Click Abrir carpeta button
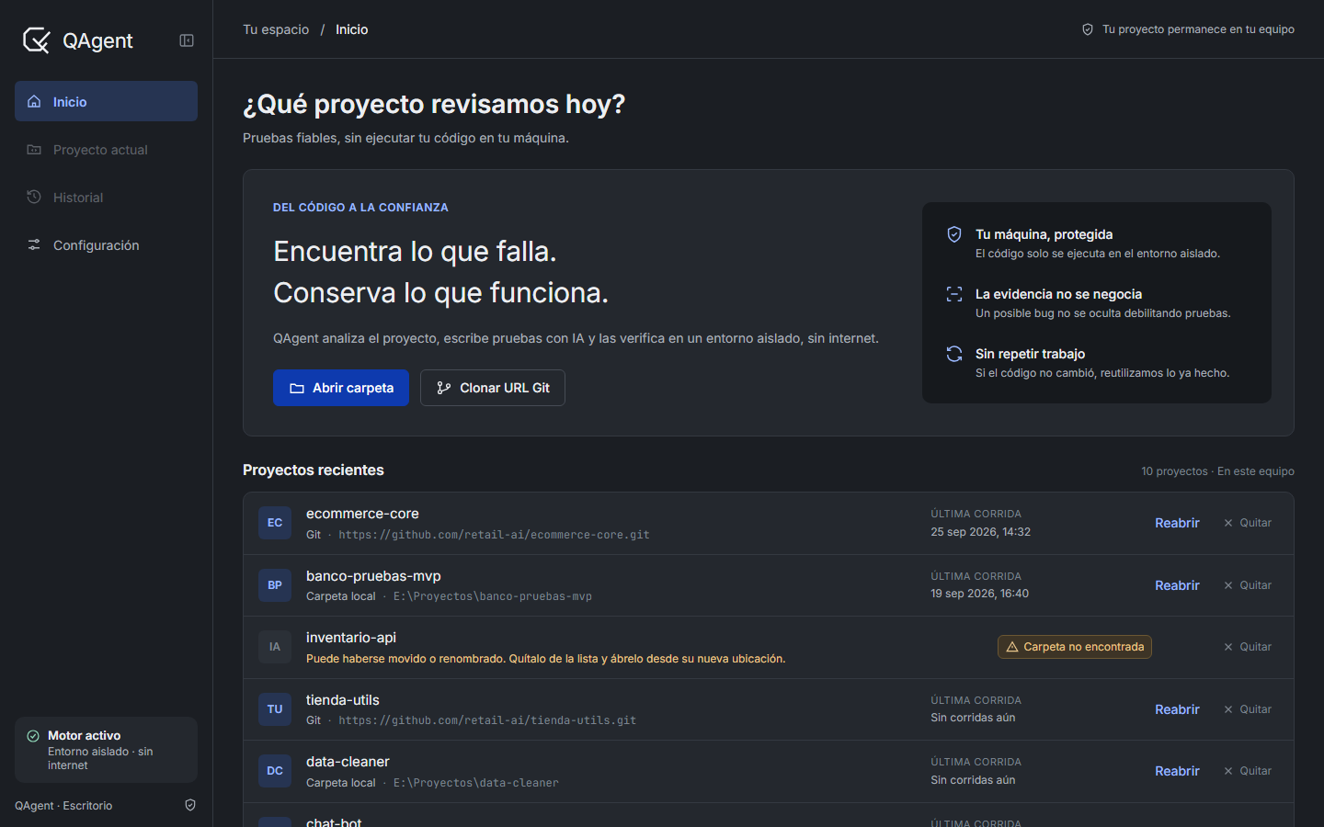Image resolution: width=1324 pixels, height=827 pixels. pyautogui.click(x=341, y=388)
